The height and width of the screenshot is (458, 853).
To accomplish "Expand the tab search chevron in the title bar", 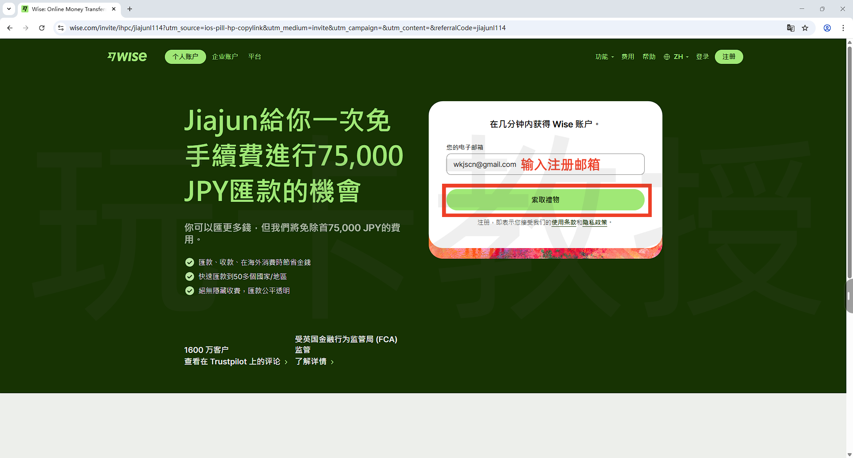I will pyautogui.click(x=9, y=9).
